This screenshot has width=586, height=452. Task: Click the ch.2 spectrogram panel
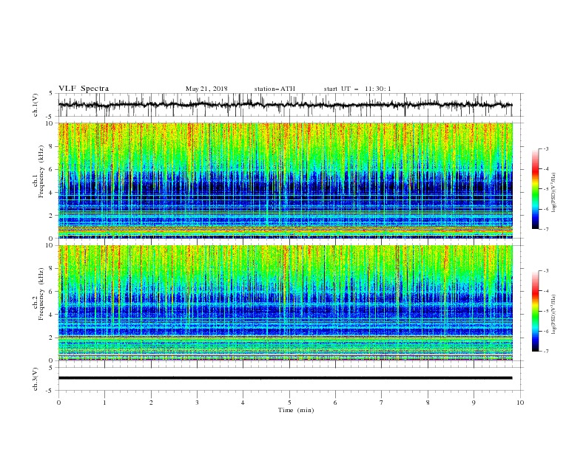click(286, 303)
